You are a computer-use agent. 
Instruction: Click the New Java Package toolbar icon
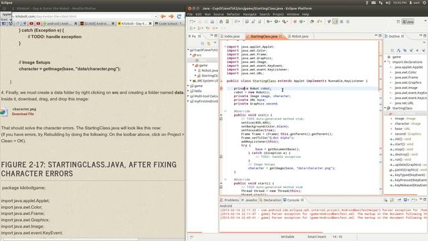[295, 21]
